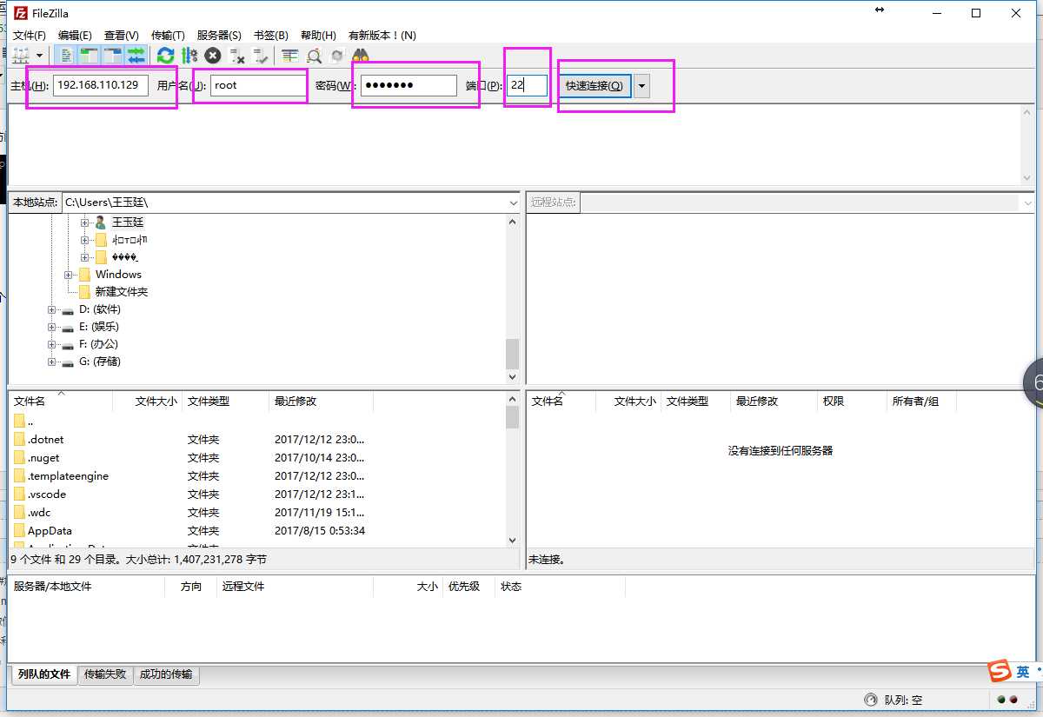1043x717 pixels.
Task: Open the 帮助(H) menu
Action: click(318, 36)
